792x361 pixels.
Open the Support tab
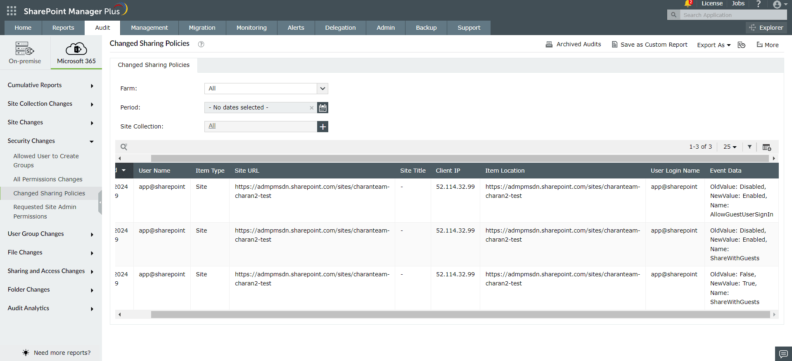(x=469, y=28)
